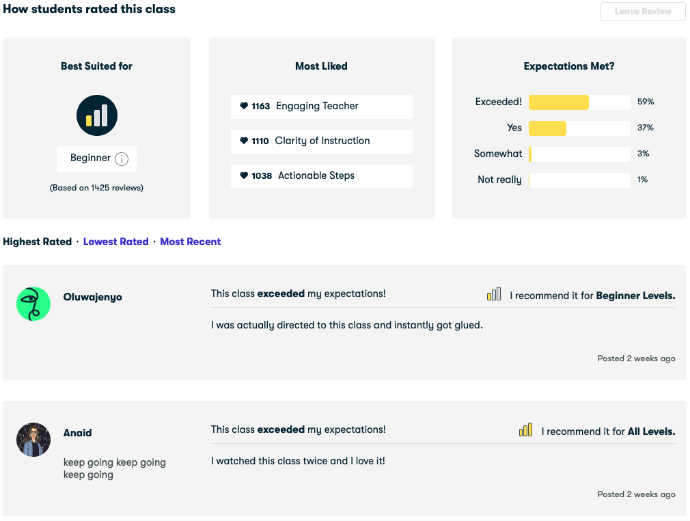Click level icon beside All Levels recommendation

coord(525,430)
